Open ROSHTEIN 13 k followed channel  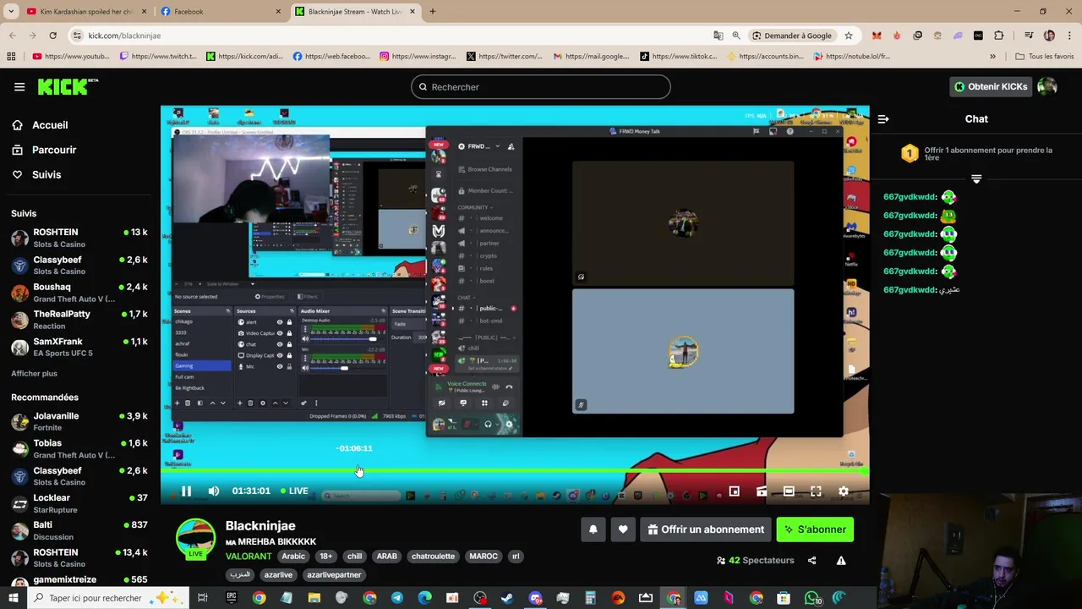tap(79, 238)
